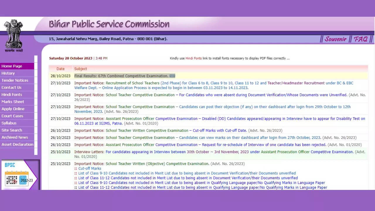The width and height of the screenshot is (375, 211).
Task: Click the NEW badge beside Final Results
Action: click(172, 76)
